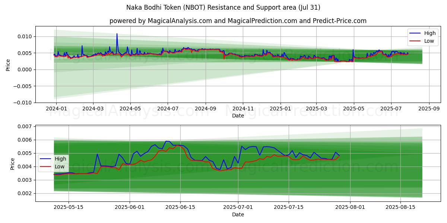
Task: Click the 2025-03 x-axis label
Action: tap(316, 109)
